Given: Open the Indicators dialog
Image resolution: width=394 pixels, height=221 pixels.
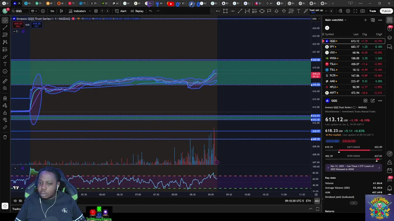Looking at the screenshot, I should pyautogui.click(x=77, y=11).
